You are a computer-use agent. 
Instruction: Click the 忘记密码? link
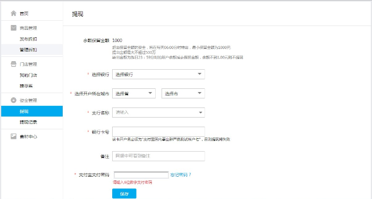[181, 175]
